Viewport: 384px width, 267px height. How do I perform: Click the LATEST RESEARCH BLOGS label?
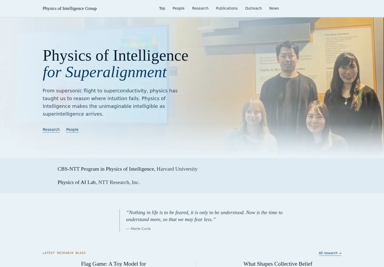tap(64, 253)
